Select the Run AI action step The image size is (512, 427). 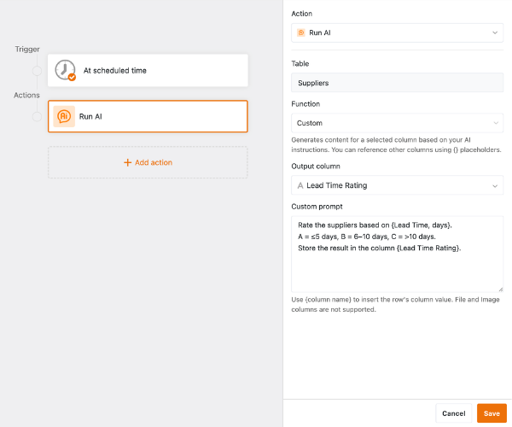click(x=148, y=116)
